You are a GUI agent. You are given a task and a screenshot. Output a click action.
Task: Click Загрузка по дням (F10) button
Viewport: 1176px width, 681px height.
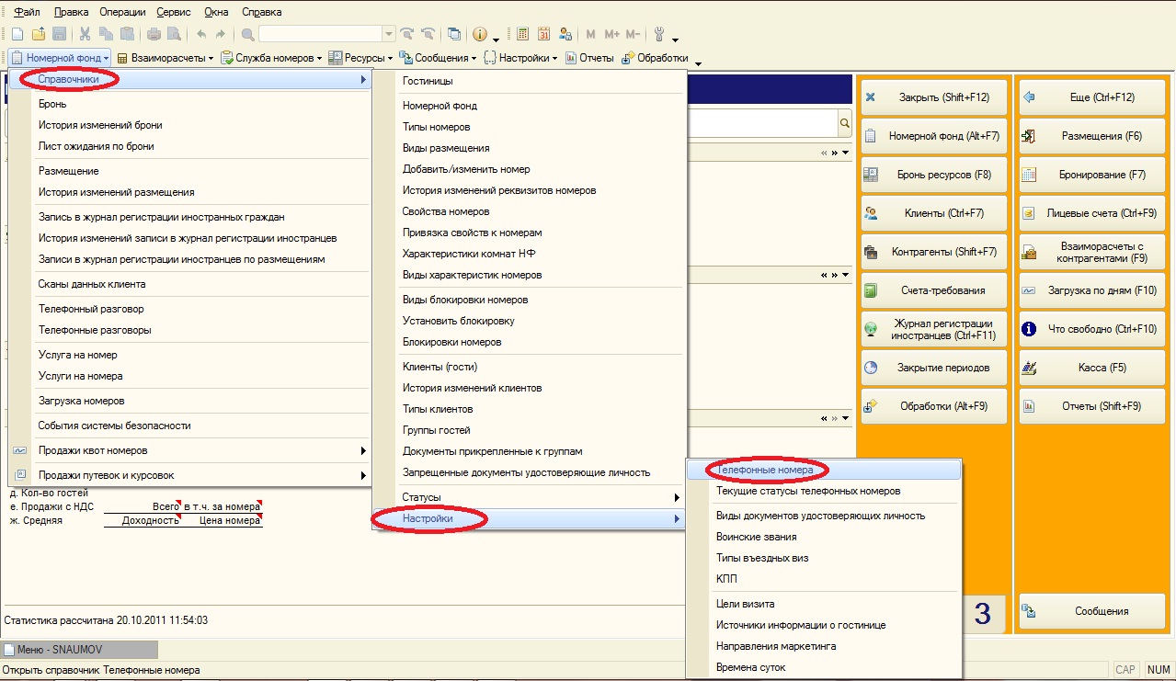(x=1092, y=290)
